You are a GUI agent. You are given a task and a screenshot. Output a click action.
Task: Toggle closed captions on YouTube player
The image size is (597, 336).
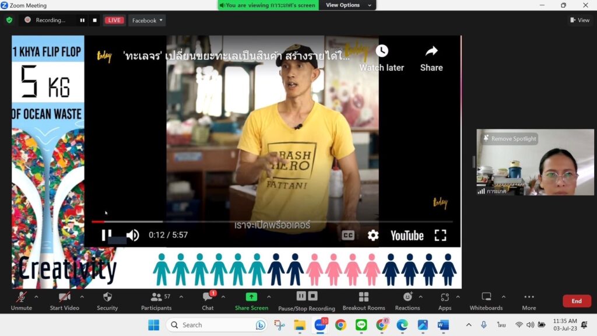[348, 235]
